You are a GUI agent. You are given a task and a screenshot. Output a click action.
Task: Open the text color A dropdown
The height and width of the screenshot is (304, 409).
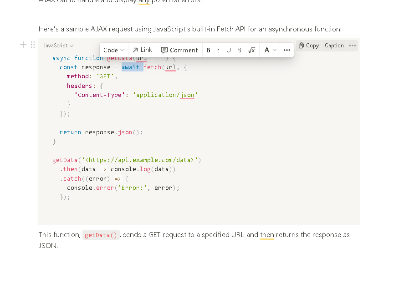(270, 50)
